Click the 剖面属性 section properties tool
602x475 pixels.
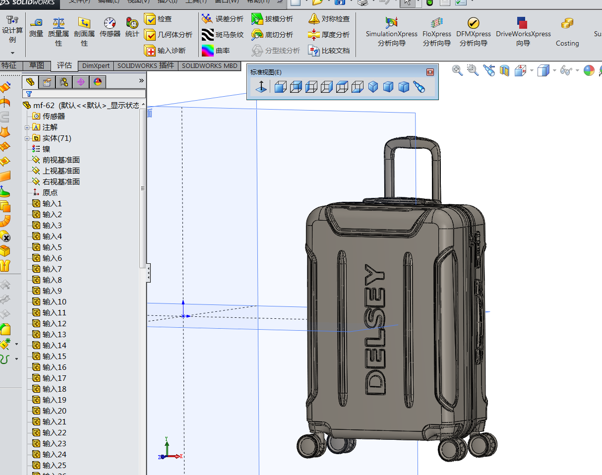click(84, 32)
